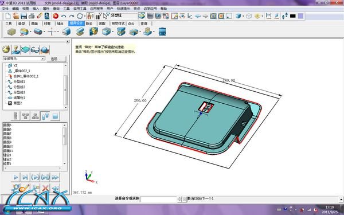
Task: Open the 文件 menu
Action: pyautogui.click(x=5, y=9)
